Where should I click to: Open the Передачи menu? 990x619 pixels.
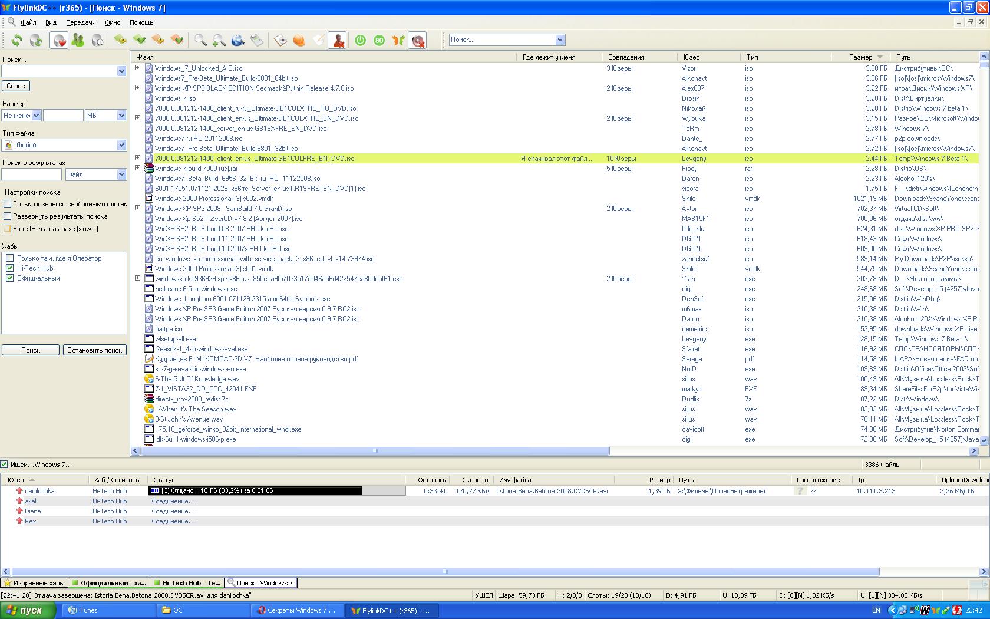click(x=81, y=22)
